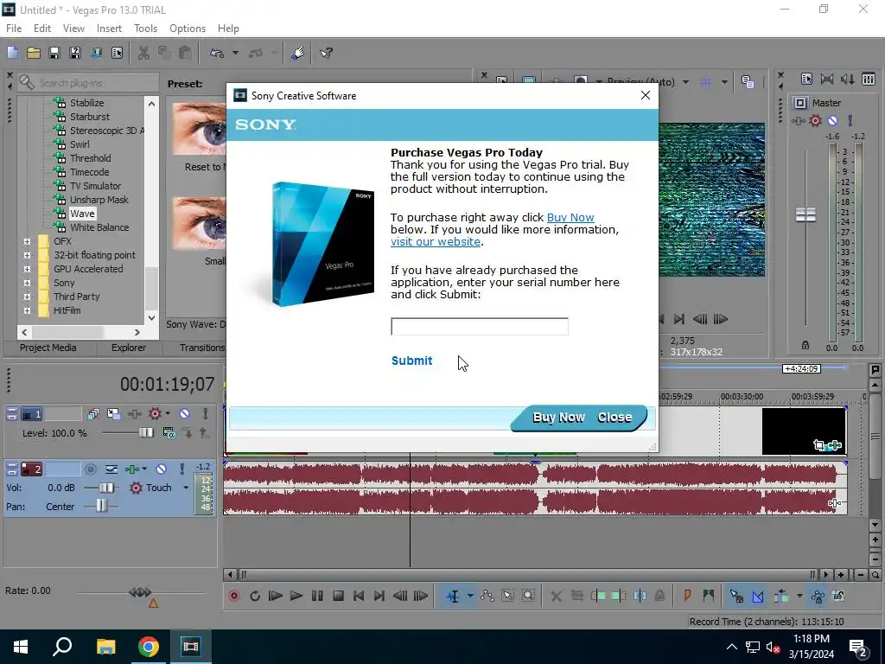Image resolution: width=885 pixels, height=664 pixels.
Task: Click the Render As toolbar icon
Action: click(96, 53)
